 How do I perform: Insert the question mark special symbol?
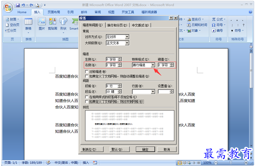point(244,25)
